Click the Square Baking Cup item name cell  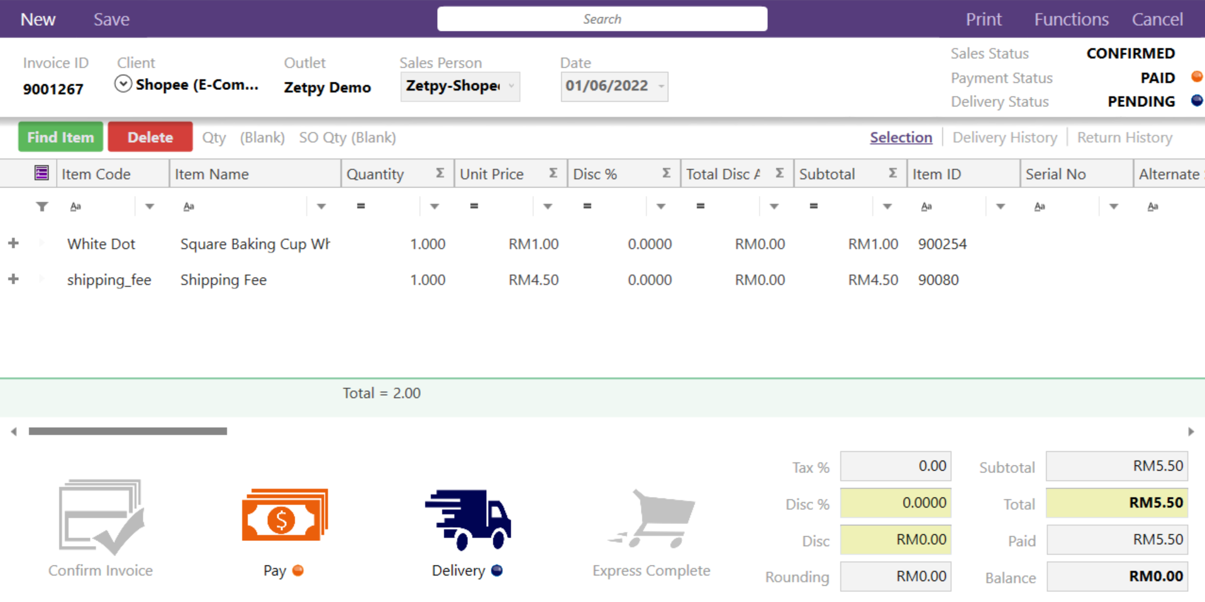[x=255, y=244]
